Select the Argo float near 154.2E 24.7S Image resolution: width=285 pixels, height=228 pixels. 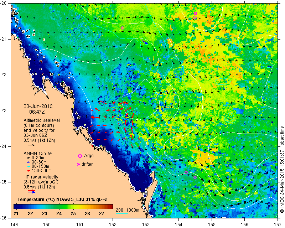(x=186, y=172)
